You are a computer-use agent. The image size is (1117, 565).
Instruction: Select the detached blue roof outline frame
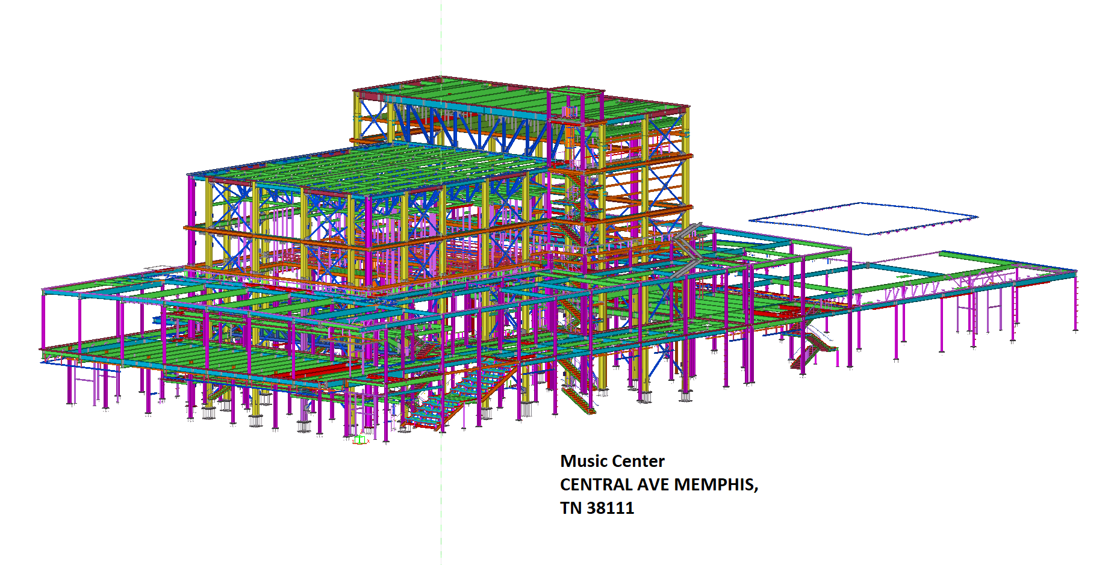click(863, 218)
